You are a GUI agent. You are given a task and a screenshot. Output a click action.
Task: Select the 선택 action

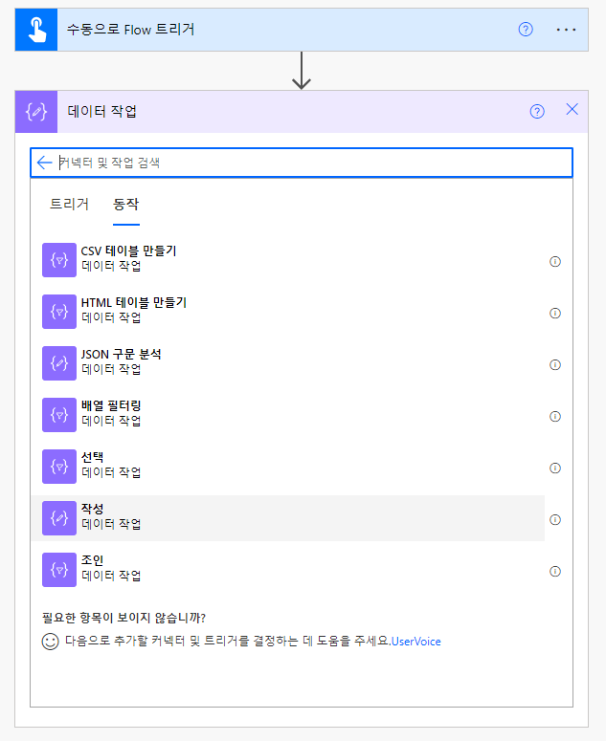(288, 467)
